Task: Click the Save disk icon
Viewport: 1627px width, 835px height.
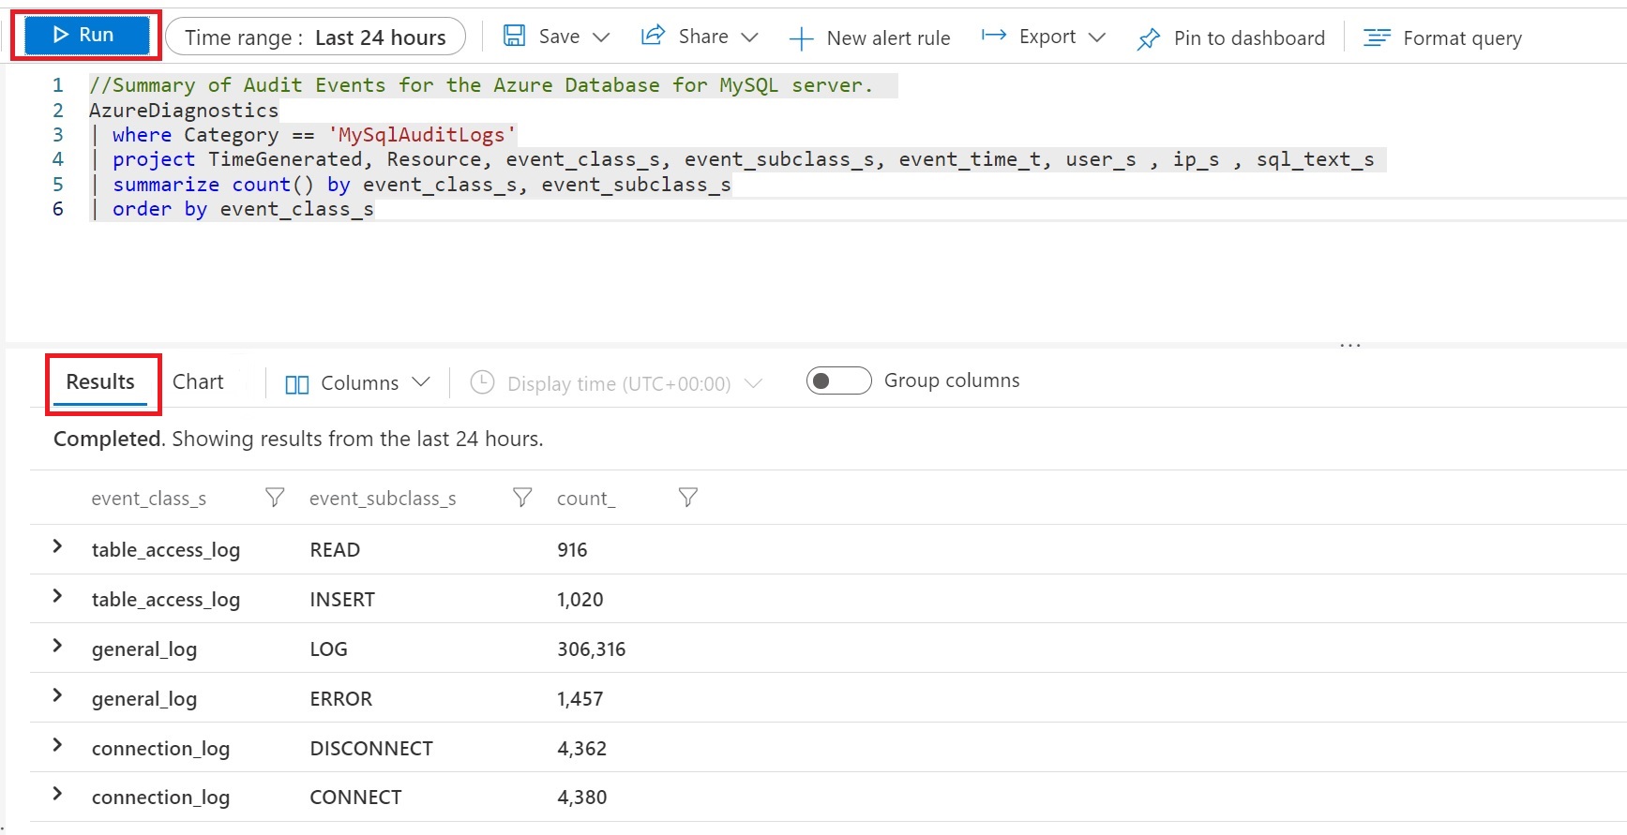Action: coord(514,36)
